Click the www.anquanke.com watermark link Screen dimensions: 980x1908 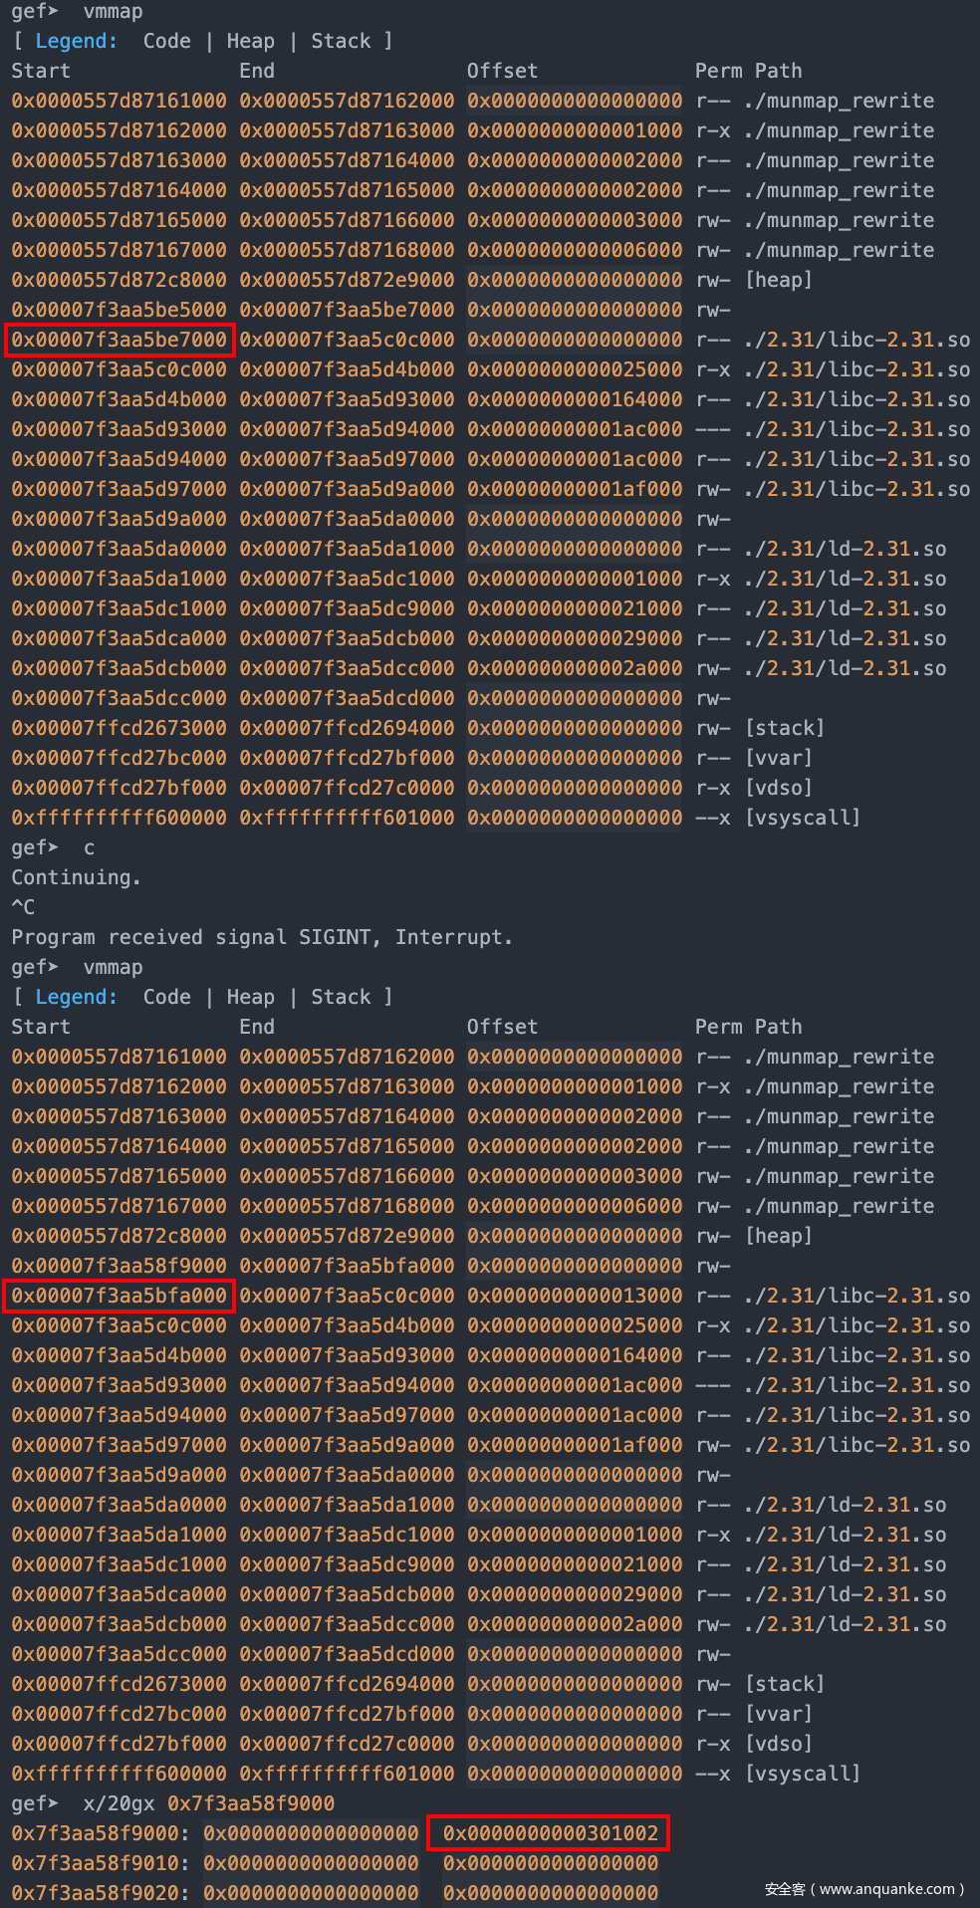point(864,1889)
